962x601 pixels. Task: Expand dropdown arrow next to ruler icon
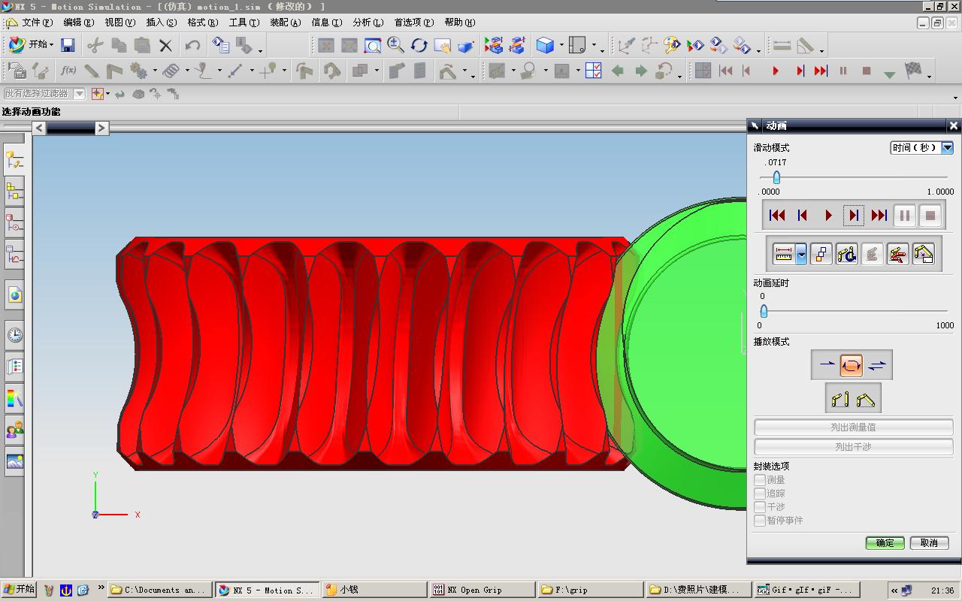tap(801, 254)
